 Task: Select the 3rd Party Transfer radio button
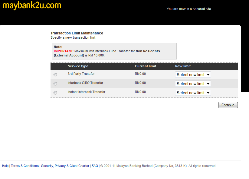coord(55,75)
